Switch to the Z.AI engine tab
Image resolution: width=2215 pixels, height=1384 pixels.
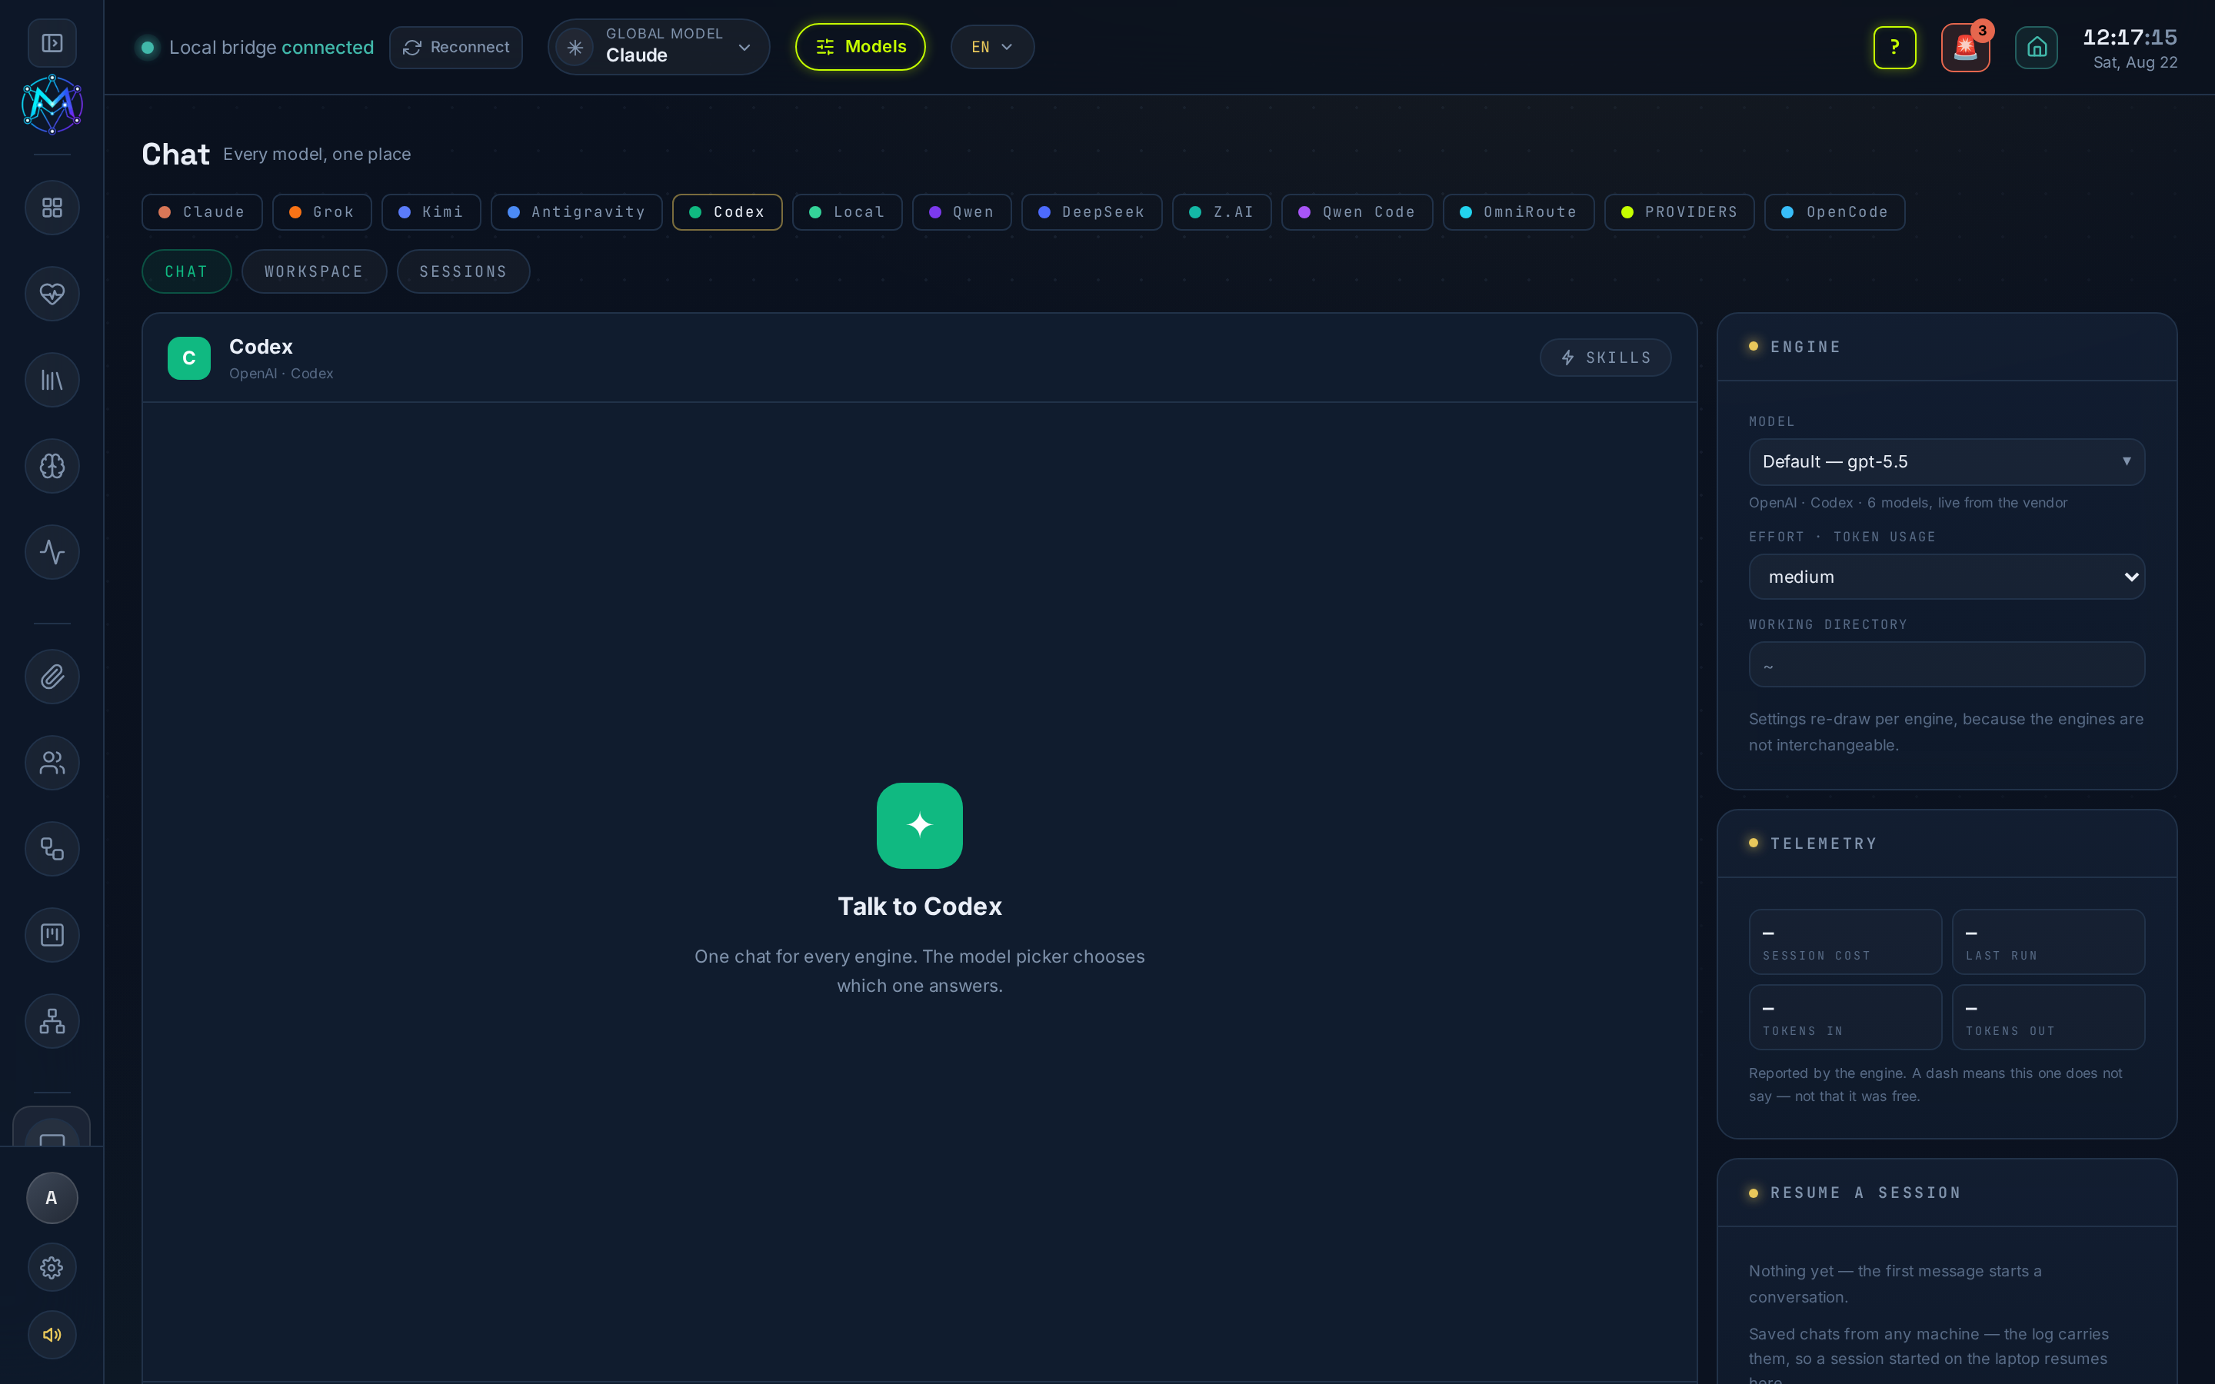pos(1222,212)
